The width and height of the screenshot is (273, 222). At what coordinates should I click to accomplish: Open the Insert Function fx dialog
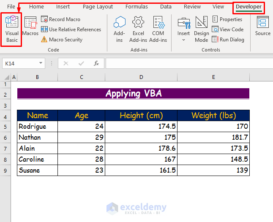click(x=96, y=63)
